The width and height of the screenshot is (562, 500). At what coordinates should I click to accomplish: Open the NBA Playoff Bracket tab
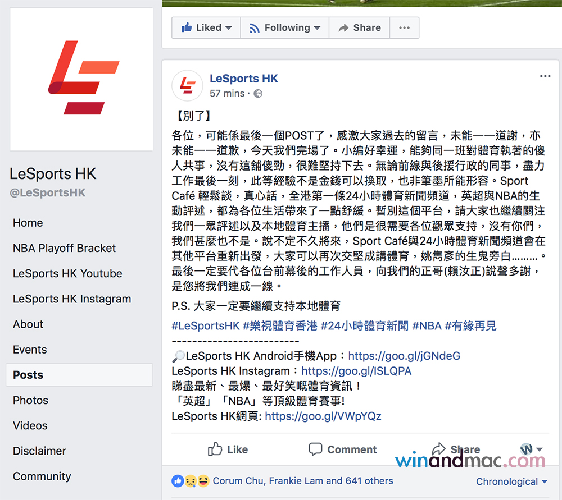click(64, 248)
